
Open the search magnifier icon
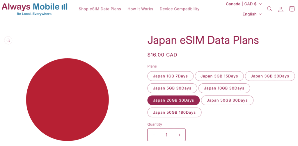pos(270,9)
